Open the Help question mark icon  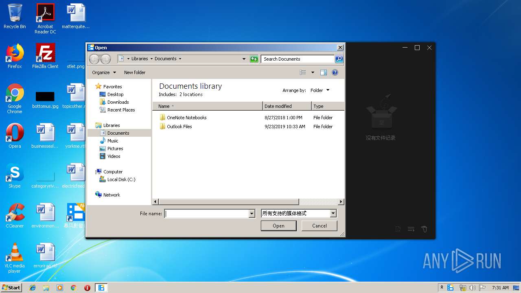[335, 72]
